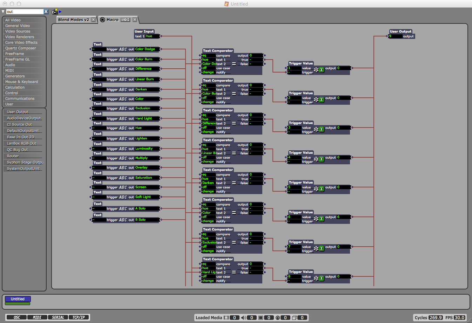Screen dimensions: 472x323
Task: Click the actor search field containing out
Action: pyautogui.click(x=25, y=12)
